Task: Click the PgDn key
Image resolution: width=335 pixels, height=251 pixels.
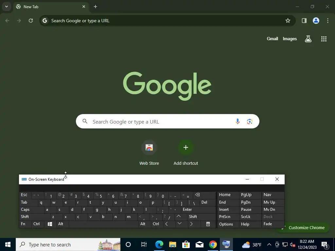Action: (250, 202)
